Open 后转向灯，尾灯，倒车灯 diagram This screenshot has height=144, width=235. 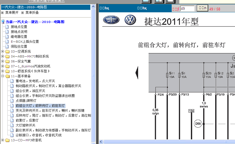(x=53, y=116)
